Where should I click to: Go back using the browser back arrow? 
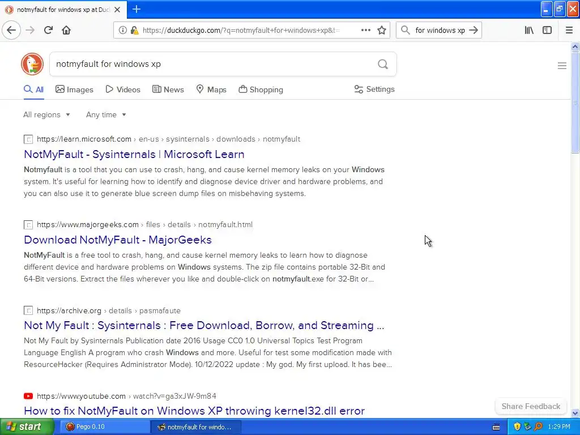[11, 30]
